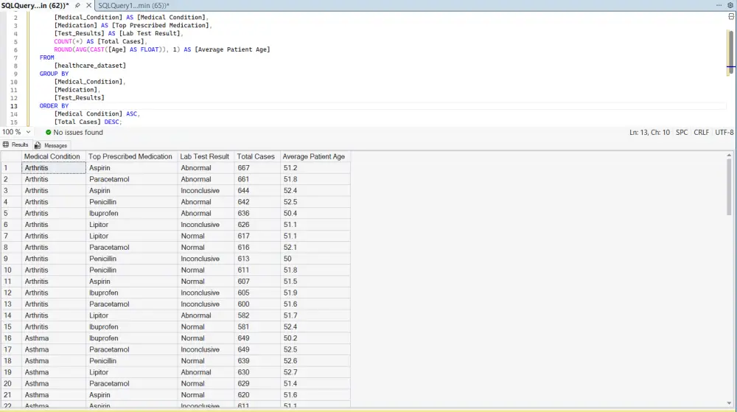Click the Average Patient Age value 52.7

tap(315, 372)
